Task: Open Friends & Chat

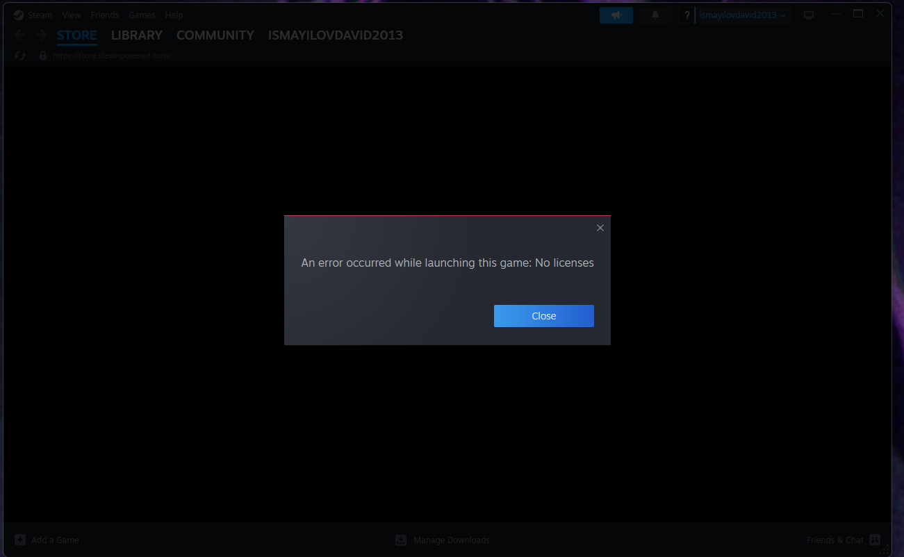Action: (x=844, y=540)
